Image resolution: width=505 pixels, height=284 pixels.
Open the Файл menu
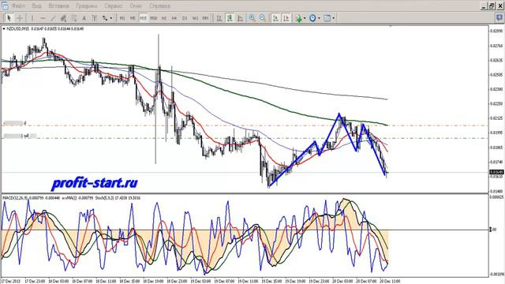(x=18, y=6)
